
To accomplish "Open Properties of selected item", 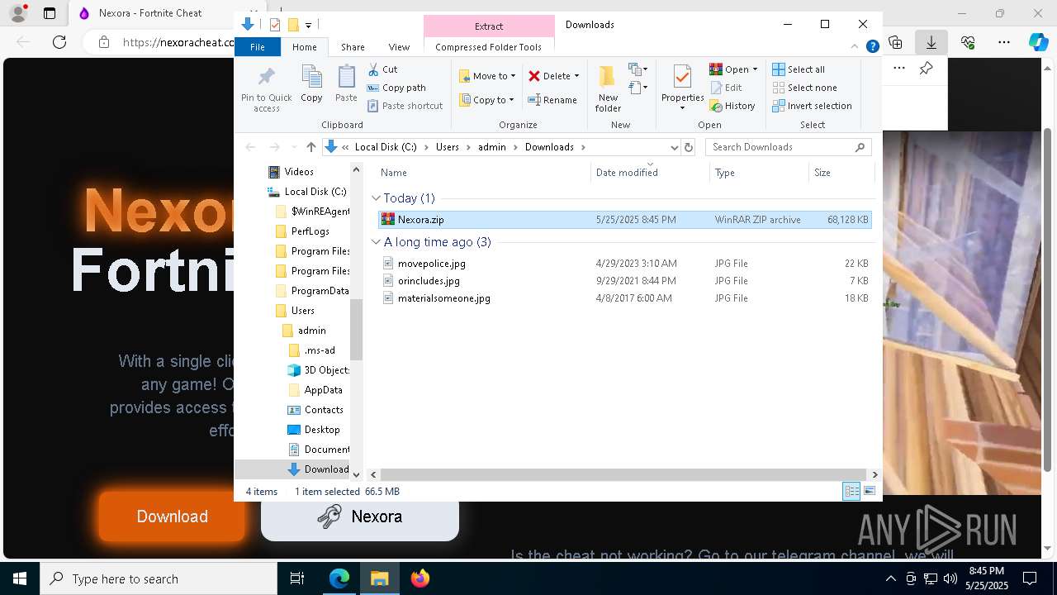I will pyautogui.click(x=682, y=88).
